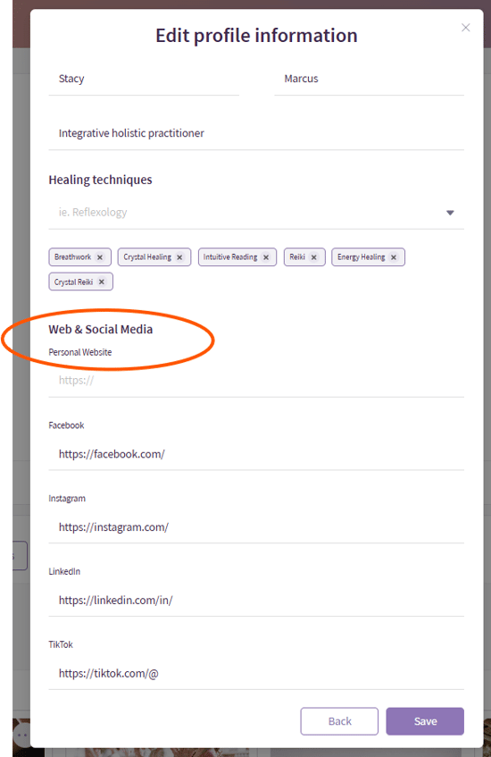Click the chat bubble icon at bottom-left
The image size is (491, 757).
21,735
